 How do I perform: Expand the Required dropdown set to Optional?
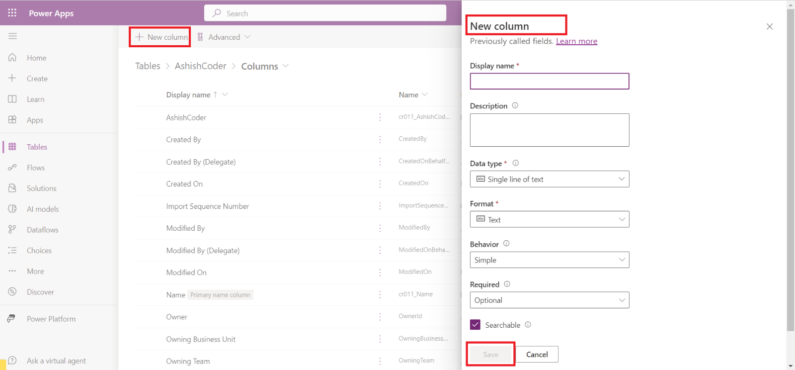549,300
